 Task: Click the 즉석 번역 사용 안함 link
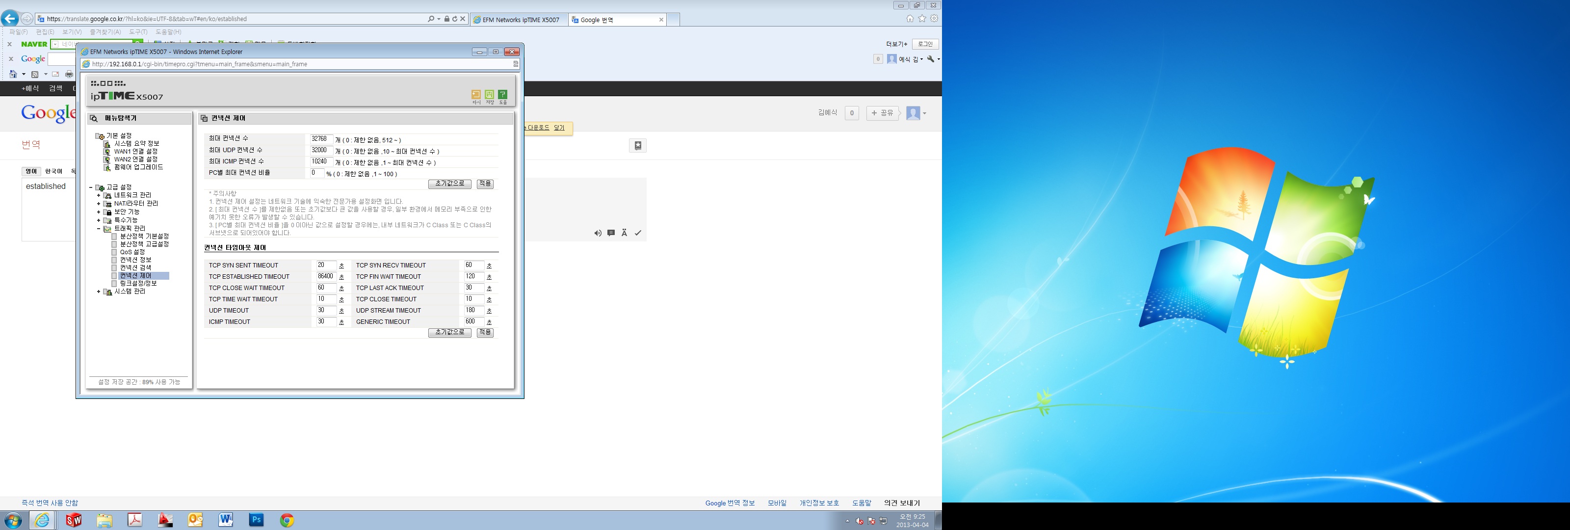[50, 503]
